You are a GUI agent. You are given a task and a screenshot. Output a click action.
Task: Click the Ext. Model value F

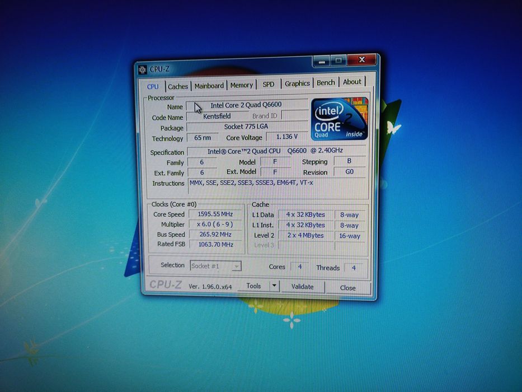point(275,172)
